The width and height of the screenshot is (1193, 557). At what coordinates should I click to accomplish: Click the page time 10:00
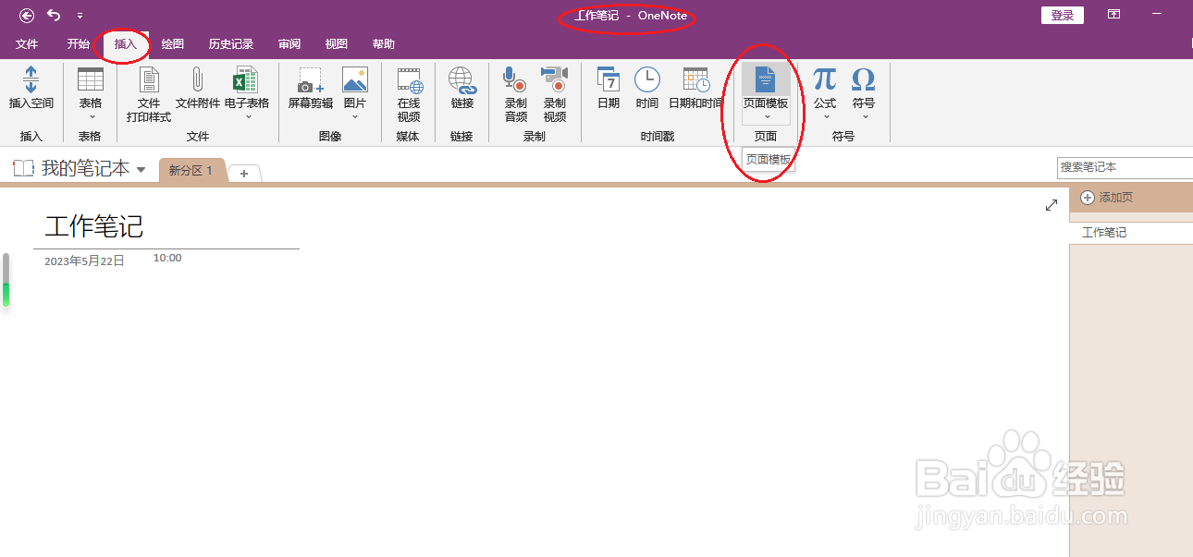[167, 258]
